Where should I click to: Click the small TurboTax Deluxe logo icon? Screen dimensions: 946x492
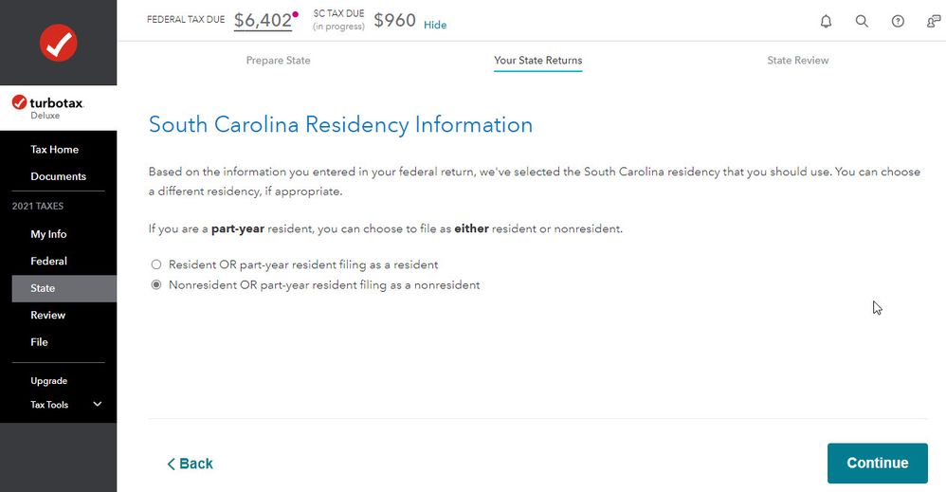[x=19, y=102]
